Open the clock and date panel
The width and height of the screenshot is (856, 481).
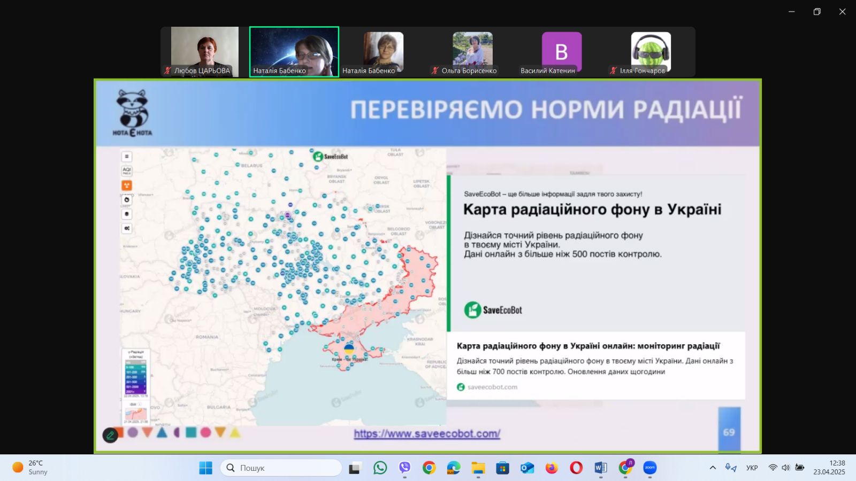point(829,468)
